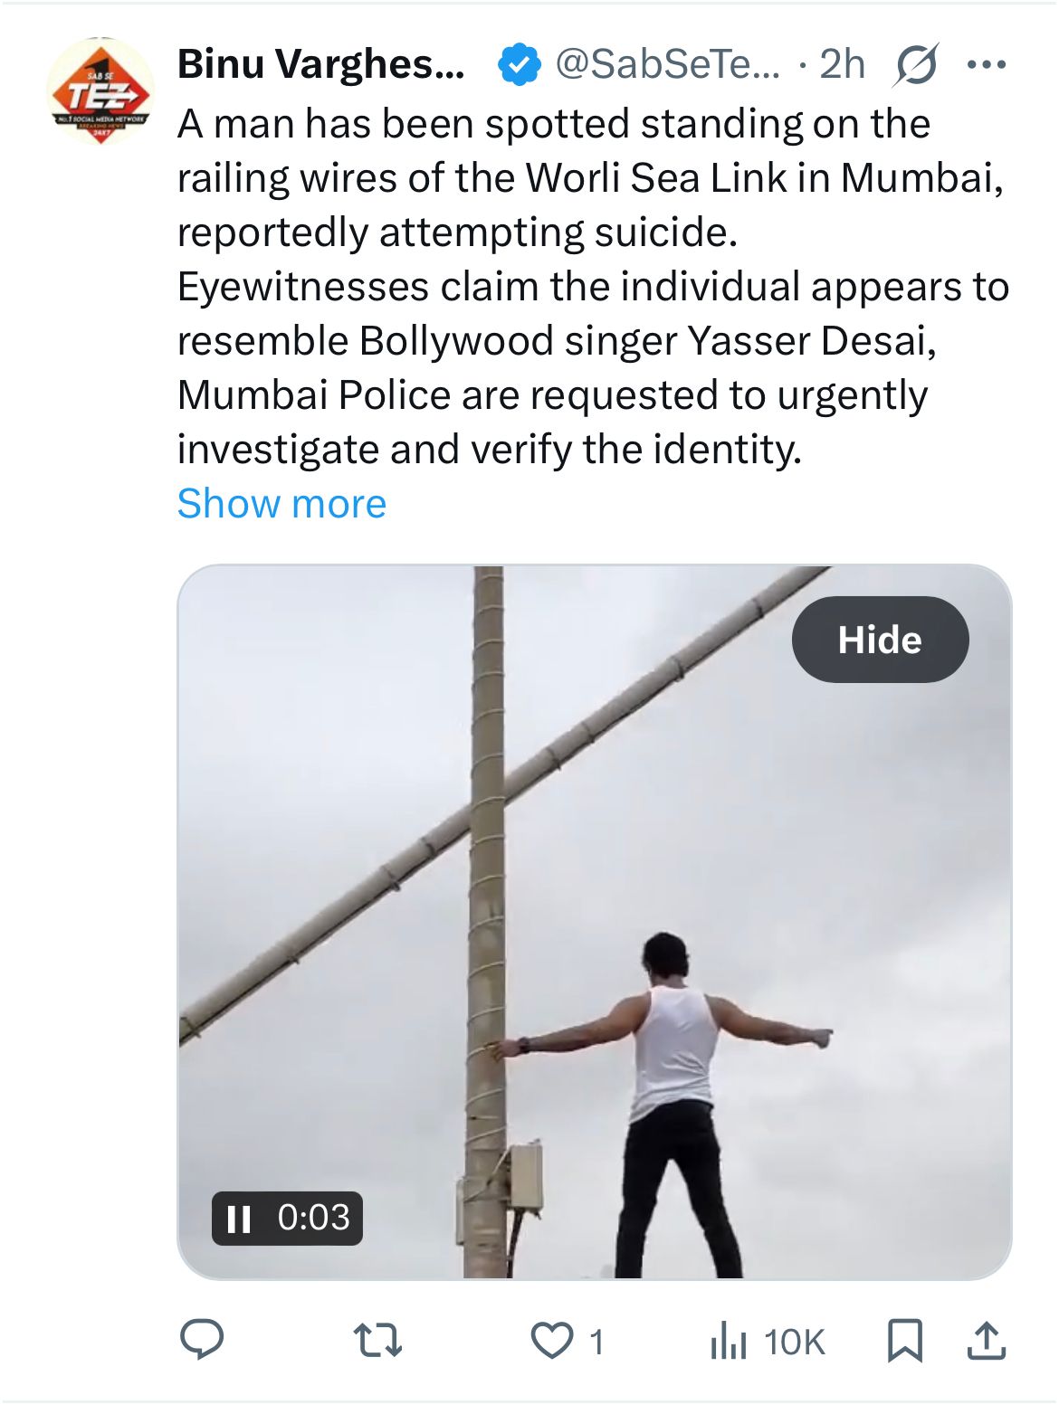Click the 10K views count
1059x1414 pixels.
795,1343
